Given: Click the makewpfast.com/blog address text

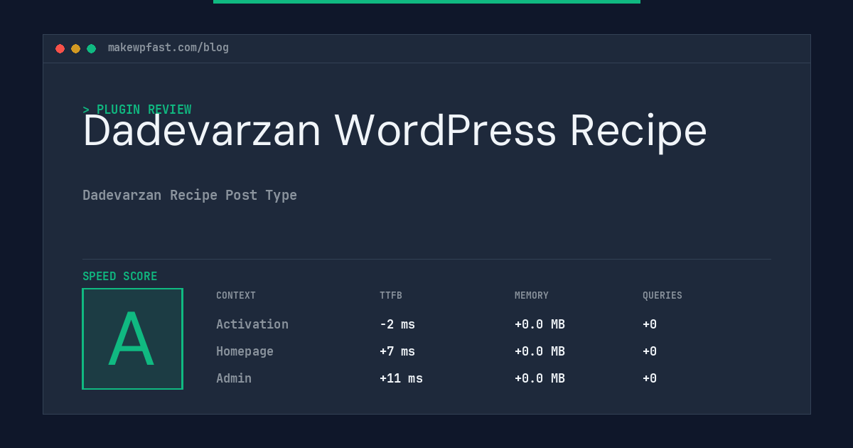Looking at the screenshot, I should (x=168, y=48).
